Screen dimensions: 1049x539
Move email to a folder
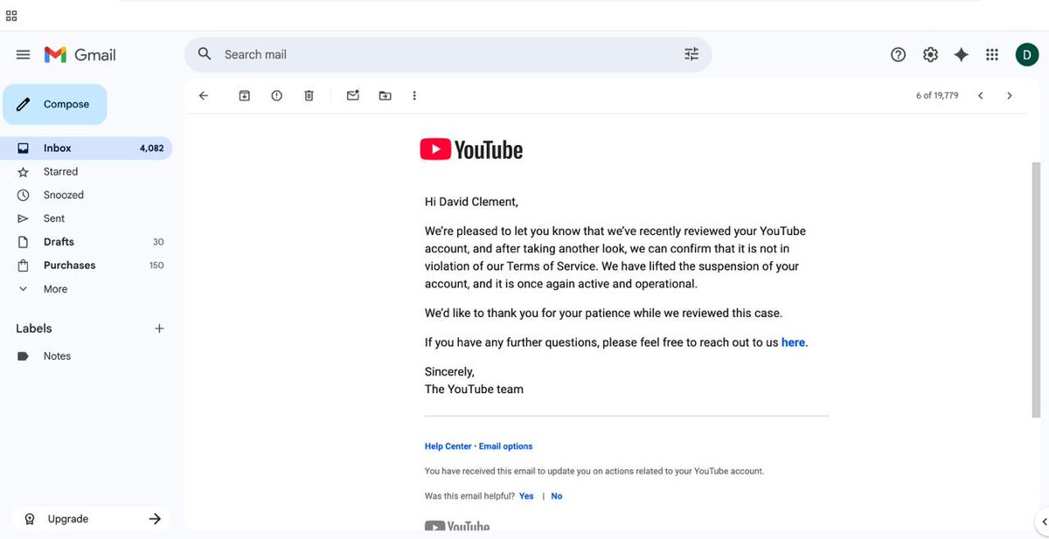click(x=385, y=95)
